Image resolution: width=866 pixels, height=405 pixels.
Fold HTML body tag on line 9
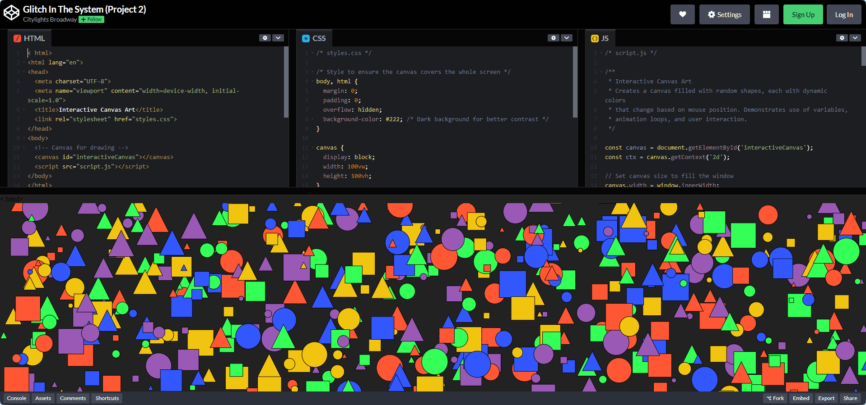coord(23,138)
